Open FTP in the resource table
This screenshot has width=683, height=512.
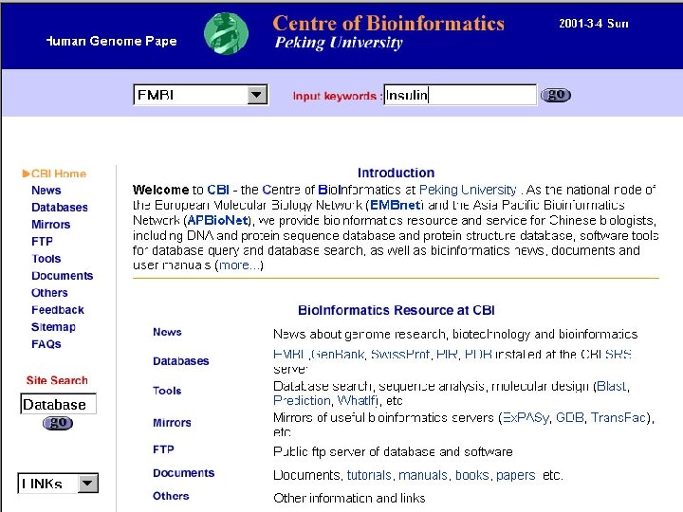163,449
